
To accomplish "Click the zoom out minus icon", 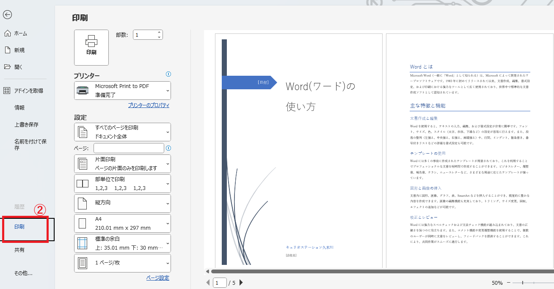I will pyautogui.click(x=509, y=283).
